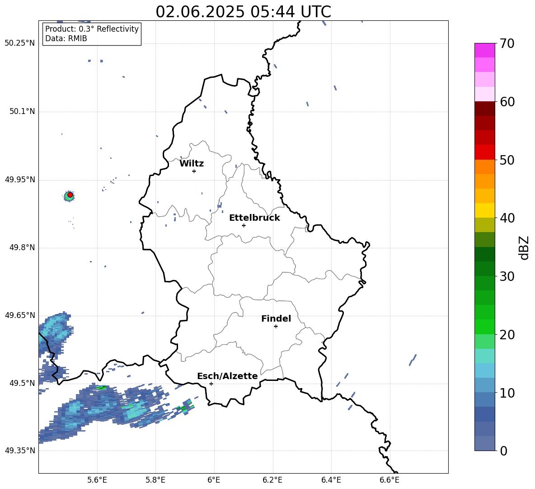Click the 20 colorbar tick value
Viewport: 535px width, 489px height.
point(507,335)
